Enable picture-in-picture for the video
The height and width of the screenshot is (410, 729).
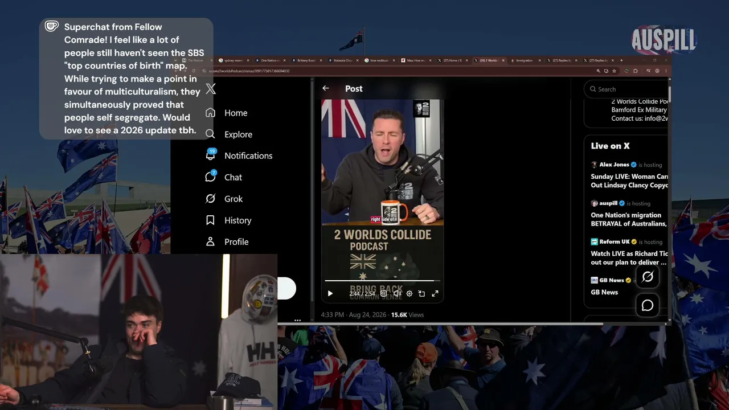point(421,294)
